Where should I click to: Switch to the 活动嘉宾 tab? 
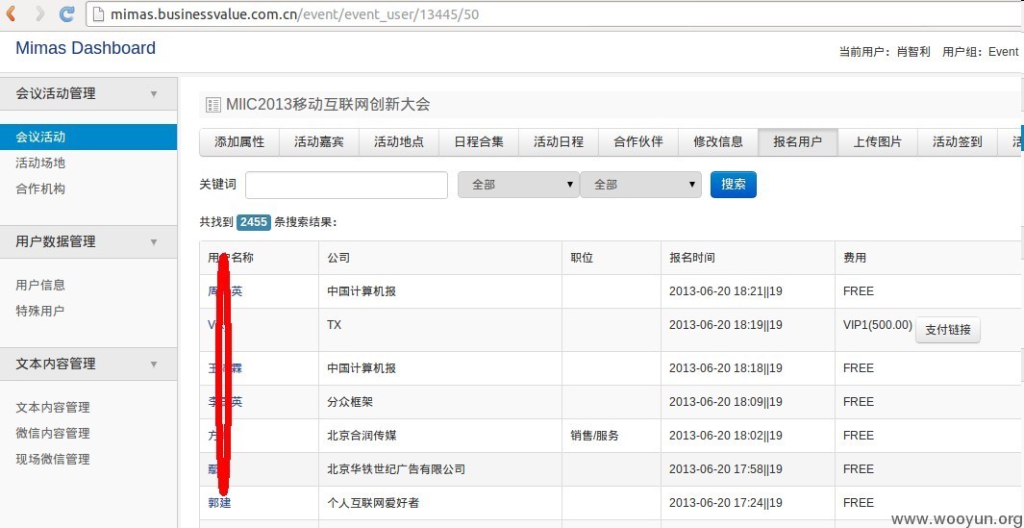[318, 141]
